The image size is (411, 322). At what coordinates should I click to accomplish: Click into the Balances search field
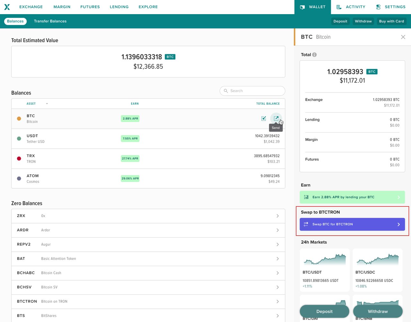(x=252, y=91)
